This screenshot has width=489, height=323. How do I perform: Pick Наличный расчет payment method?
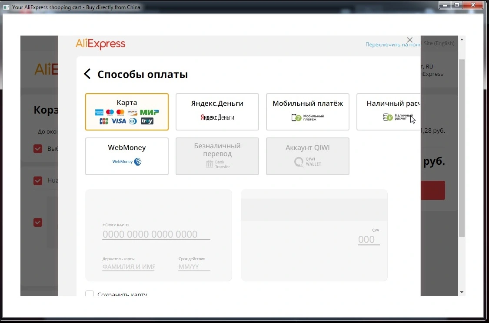tap(389, 112)
